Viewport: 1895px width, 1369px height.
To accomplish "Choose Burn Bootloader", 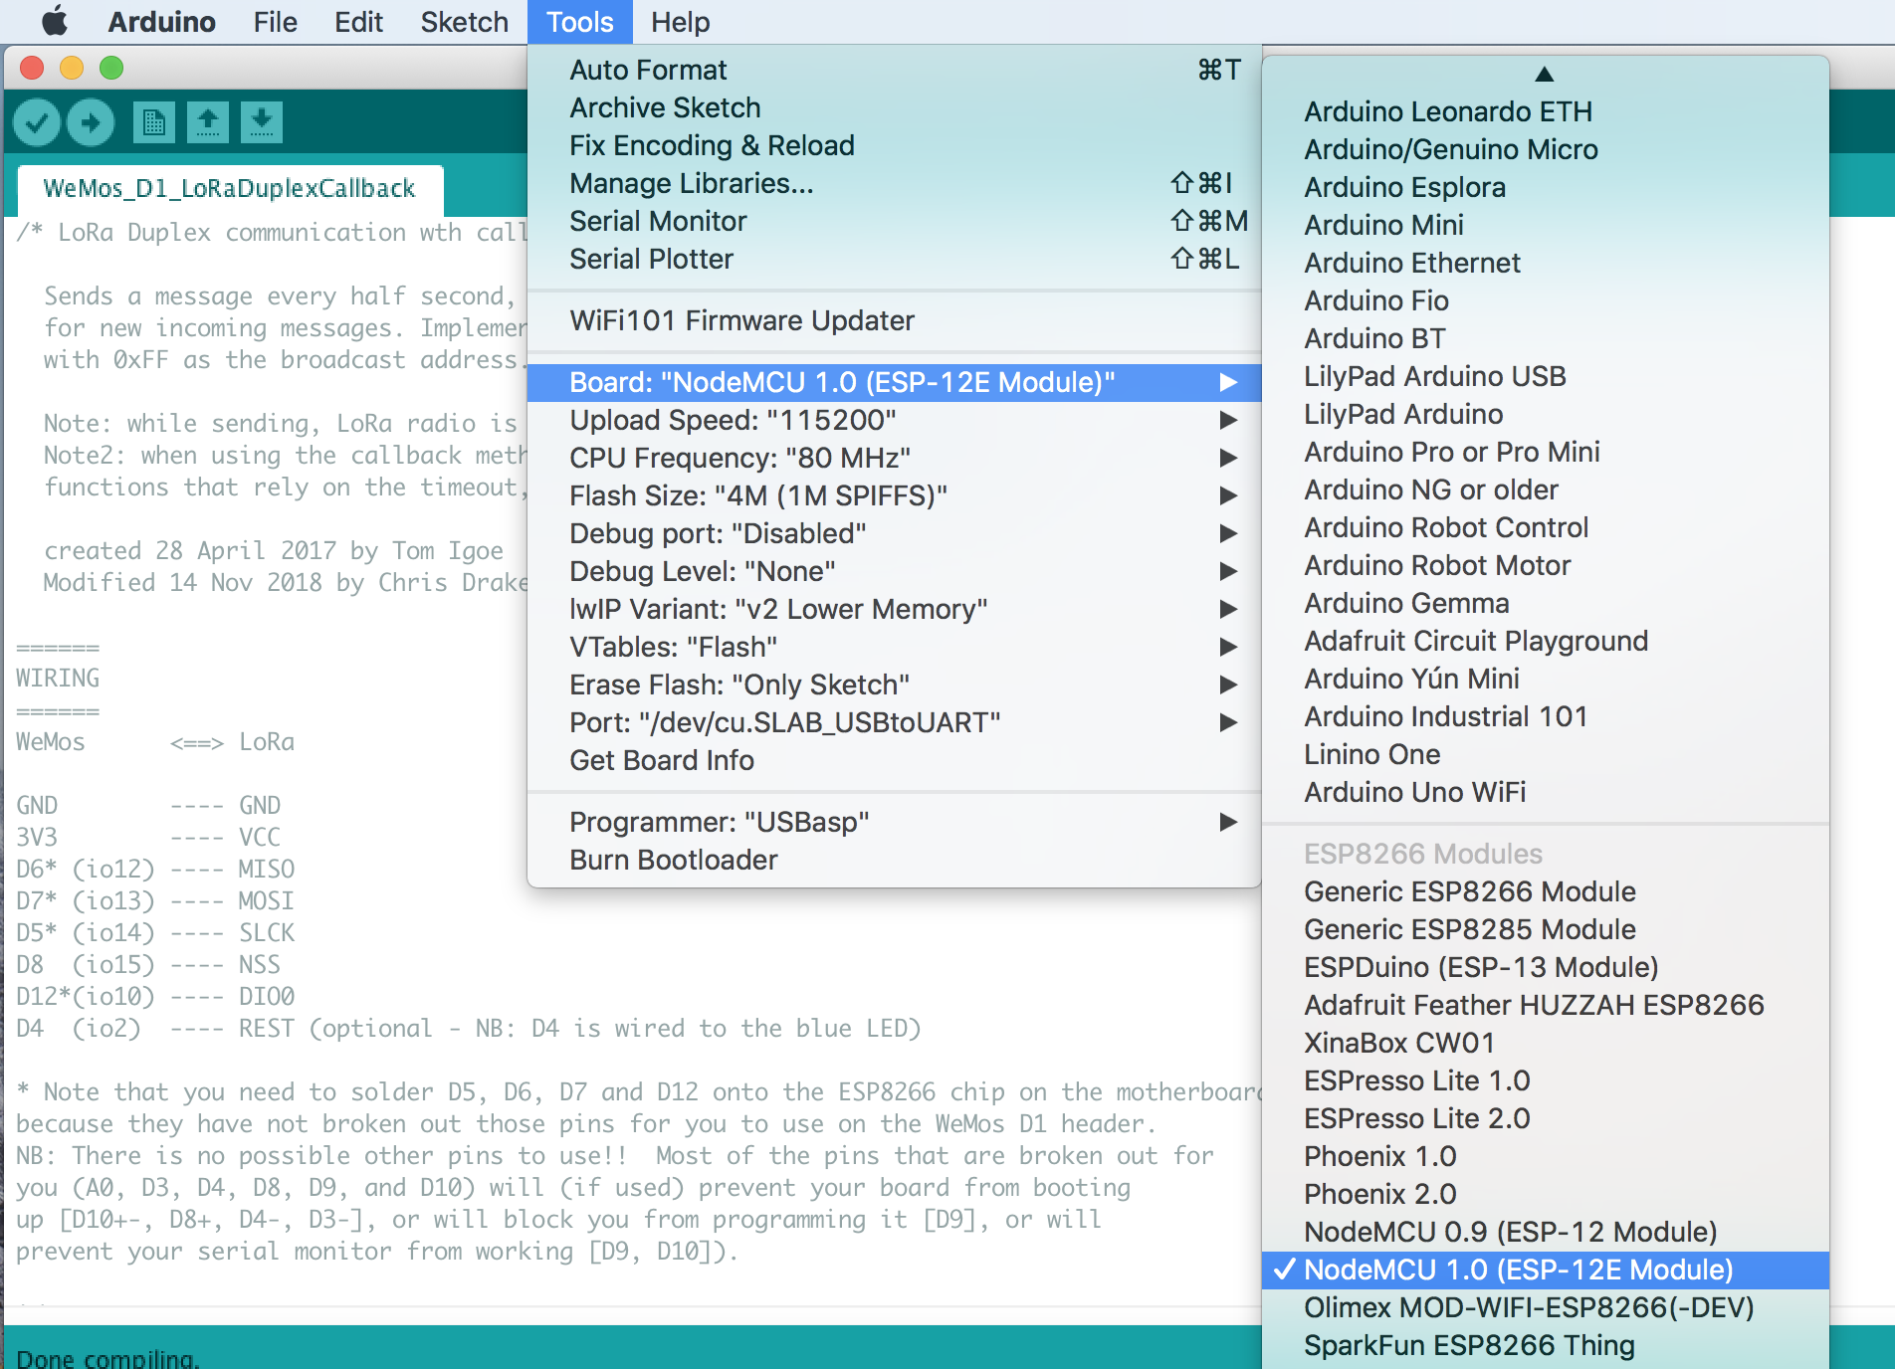I will point(894,860).
